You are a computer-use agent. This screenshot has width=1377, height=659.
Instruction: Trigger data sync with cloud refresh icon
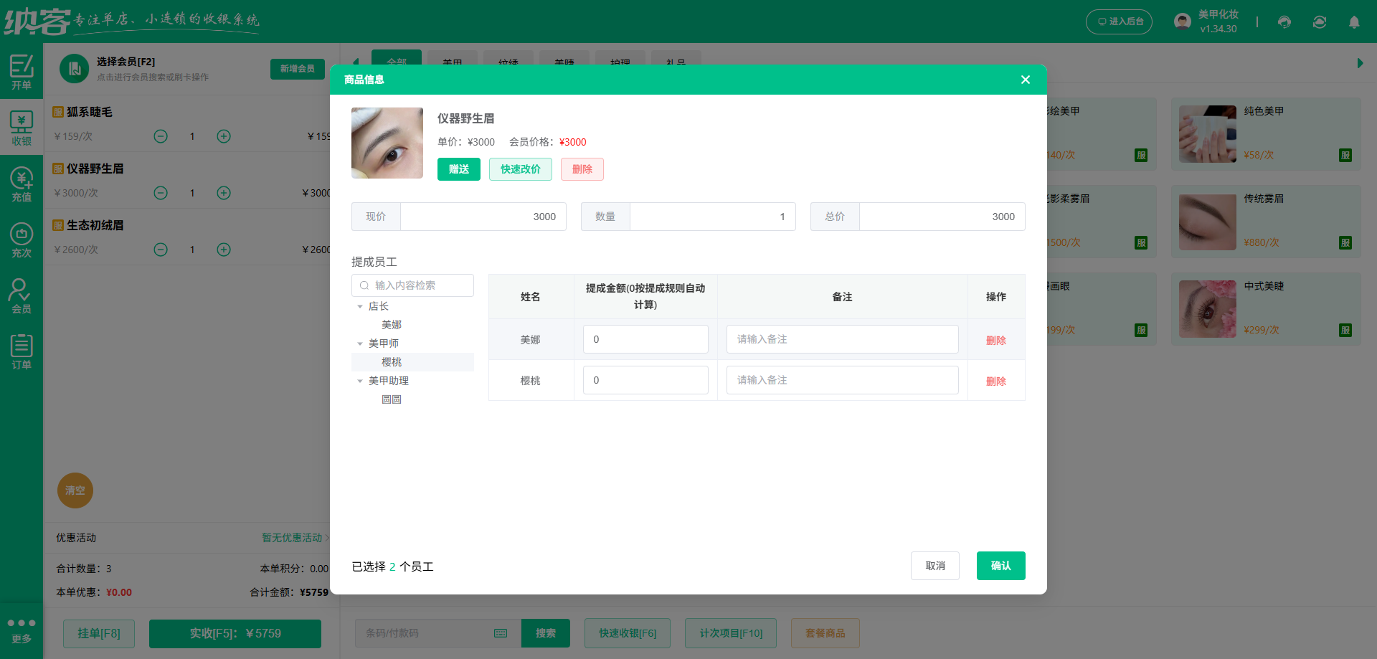point(1319,22)
